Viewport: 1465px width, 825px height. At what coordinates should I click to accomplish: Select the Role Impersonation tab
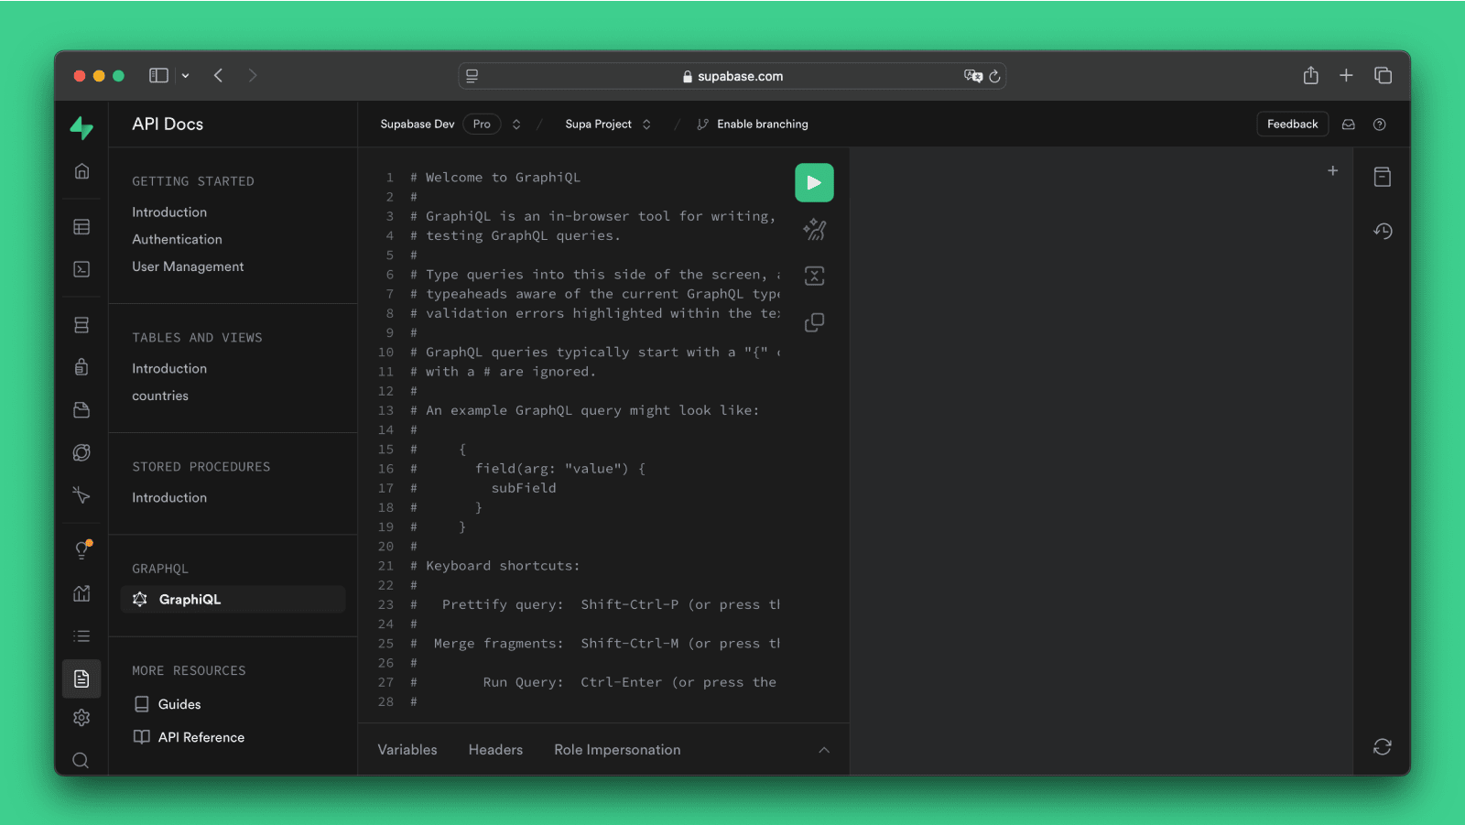(617, 749)
